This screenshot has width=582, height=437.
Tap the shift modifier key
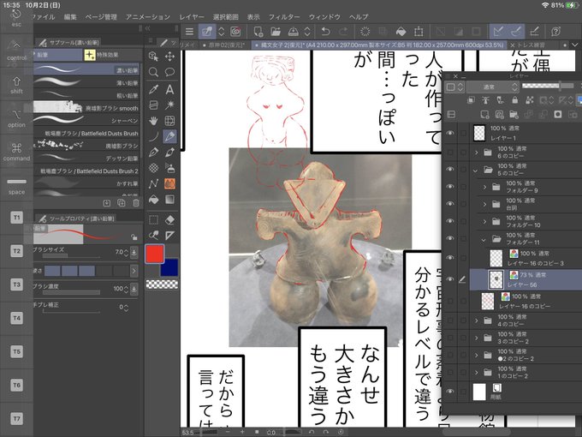point(17,85)
